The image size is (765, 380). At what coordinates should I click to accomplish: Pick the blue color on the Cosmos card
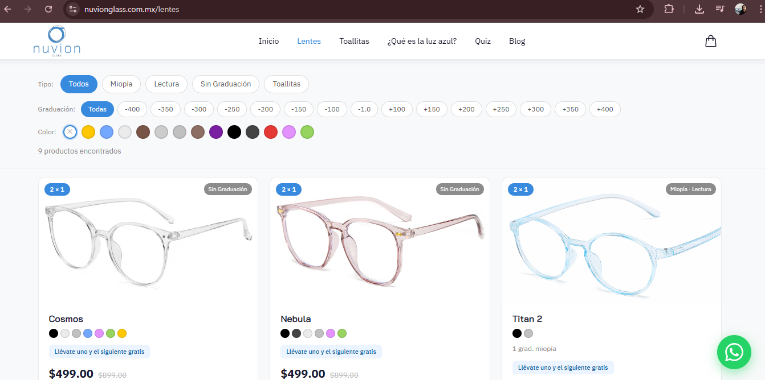[x=87, y=333]
